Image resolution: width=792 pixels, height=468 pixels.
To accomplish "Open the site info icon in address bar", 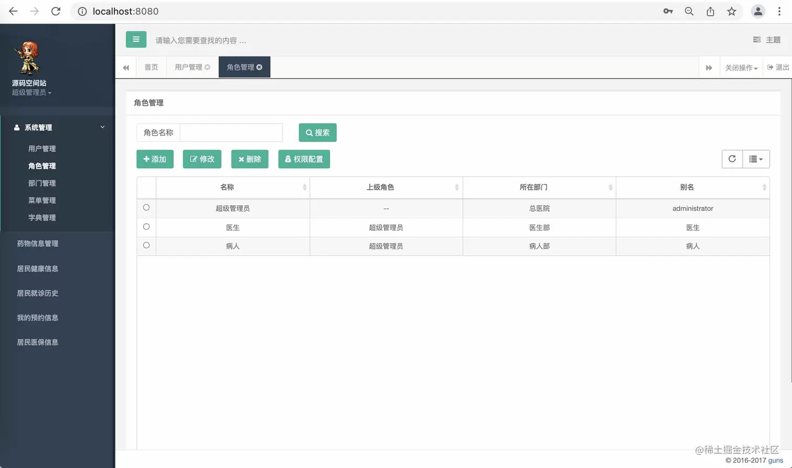I will coord(82,11).
